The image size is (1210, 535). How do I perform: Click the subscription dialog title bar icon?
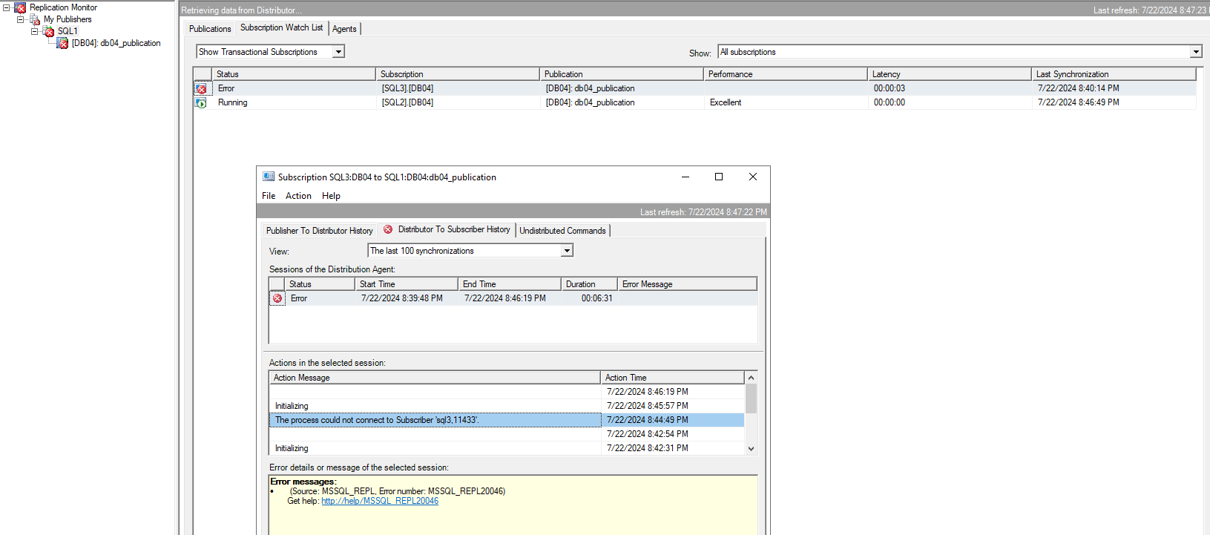269,177
